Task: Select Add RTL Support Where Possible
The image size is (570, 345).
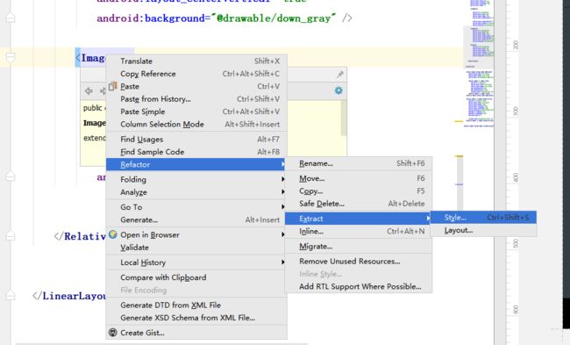Action: coord(359,286)
